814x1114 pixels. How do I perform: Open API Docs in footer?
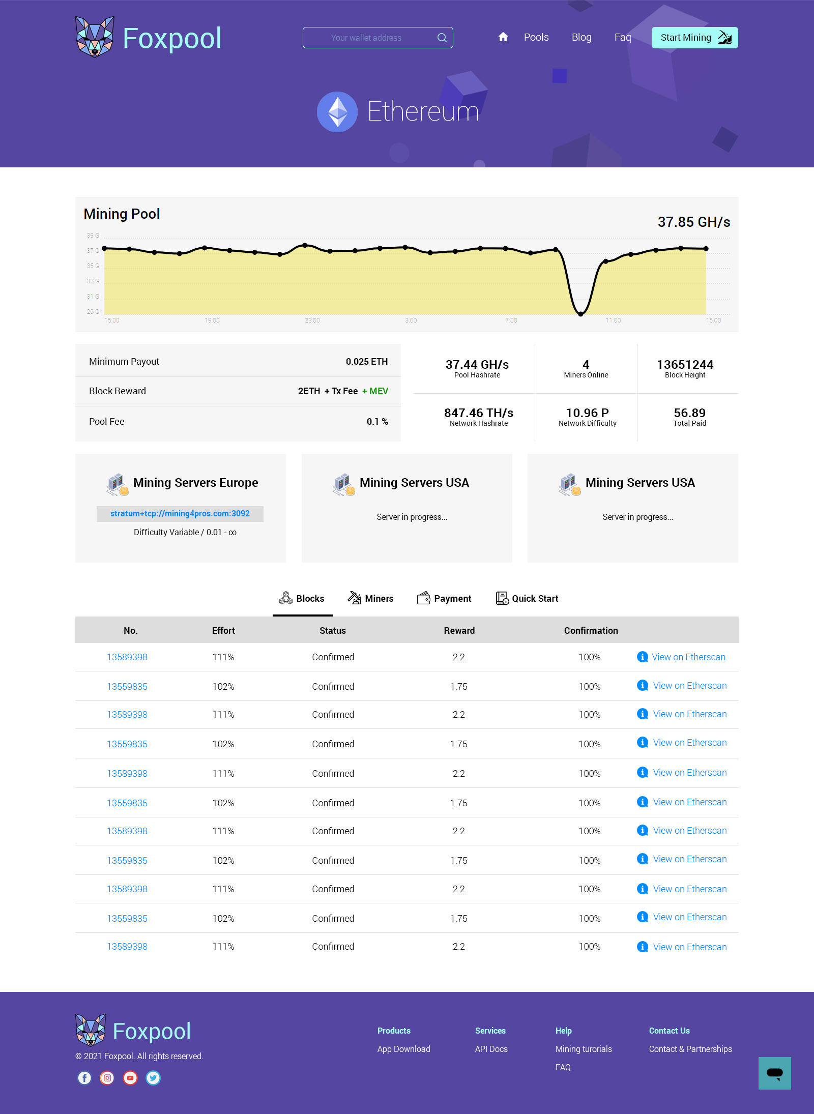[491, 1049]
